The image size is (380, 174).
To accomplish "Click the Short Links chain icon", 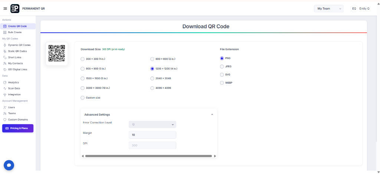I will pyautogui.click(x=5, y=57).
